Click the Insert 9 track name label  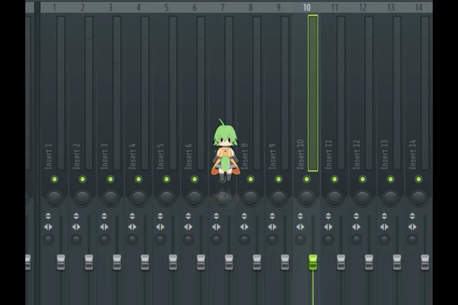273,157
